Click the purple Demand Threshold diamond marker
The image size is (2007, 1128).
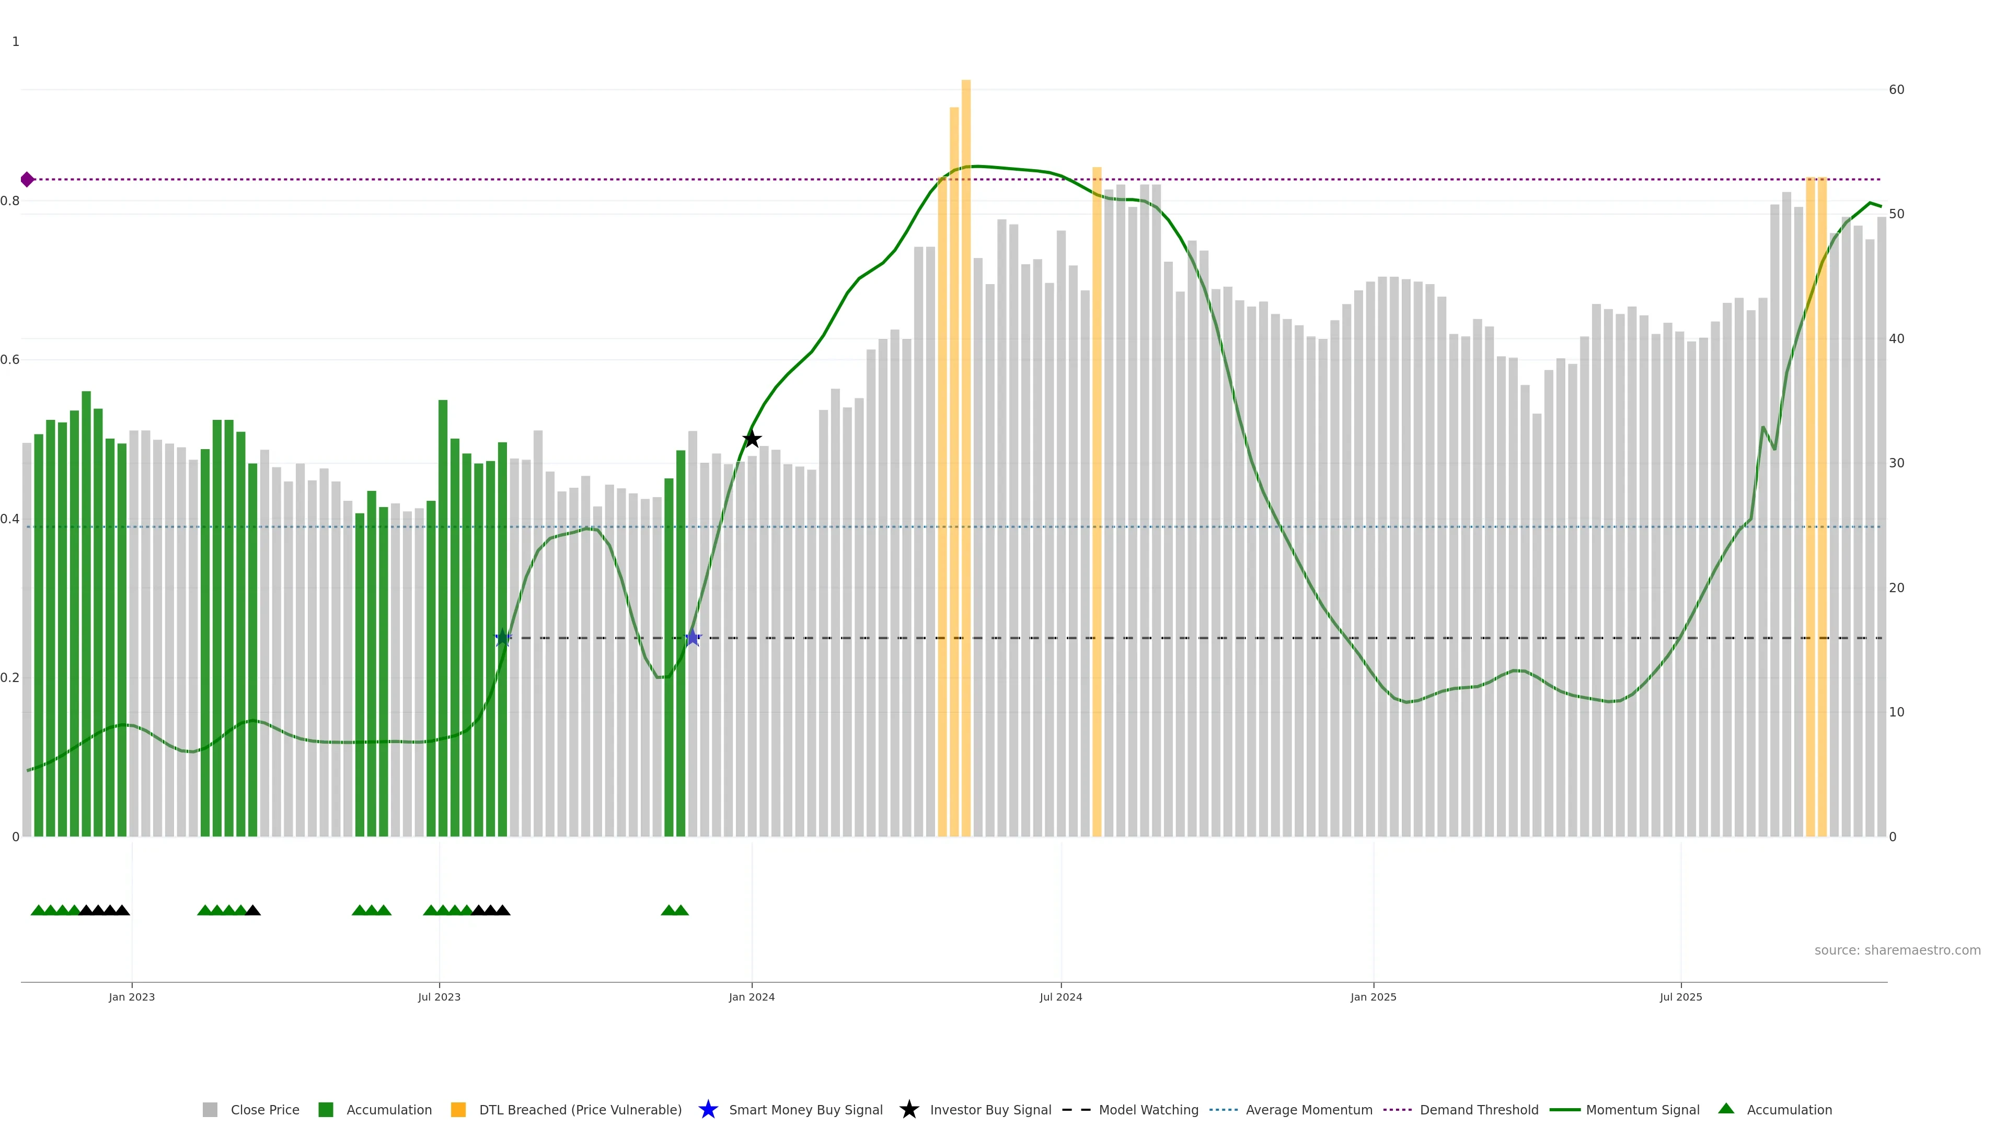pyautogui.click(x=27, y=180)
